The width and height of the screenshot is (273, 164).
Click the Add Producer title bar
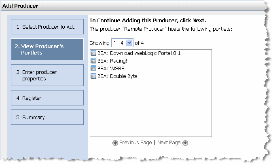coord(133,7)
